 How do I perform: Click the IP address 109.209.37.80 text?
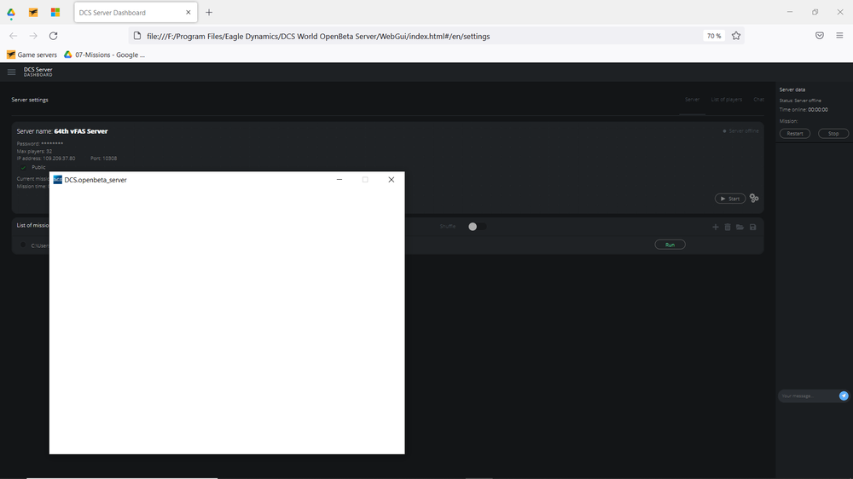(x=46, y=159)
